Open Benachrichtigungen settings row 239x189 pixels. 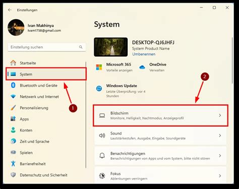(x=160, y=156)
